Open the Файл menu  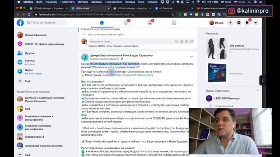[39, 2]
